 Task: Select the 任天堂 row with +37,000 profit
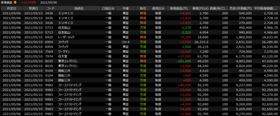(x=63, y=56)
